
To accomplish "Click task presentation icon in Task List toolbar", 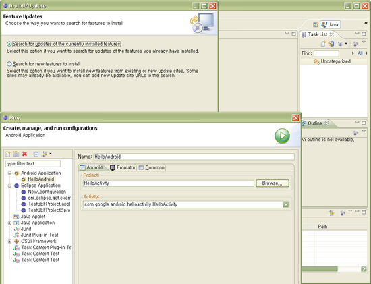I will pyautogui.click(x=340, y=44).
